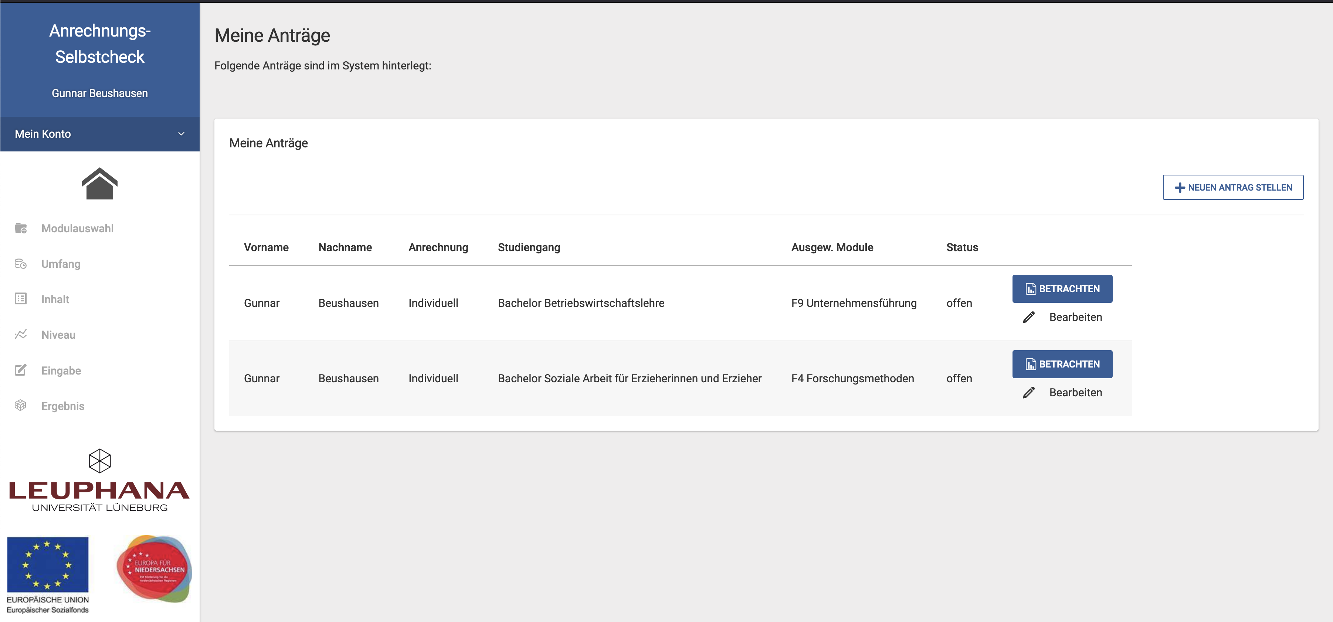Click 'offen' status in Betriebswirtschaftslehre row

[959, 303]
